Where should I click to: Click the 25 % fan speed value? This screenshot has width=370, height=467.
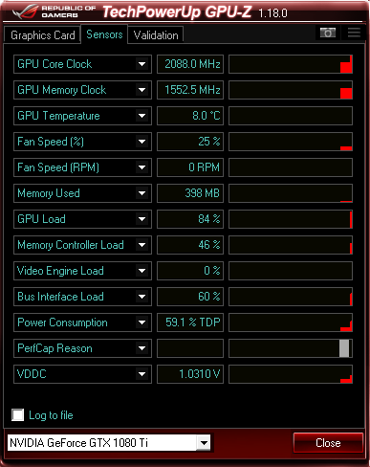point(190,142)
